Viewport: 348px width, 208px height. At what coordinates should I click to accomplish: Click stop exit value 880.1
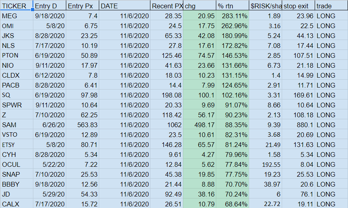[298, 125]
